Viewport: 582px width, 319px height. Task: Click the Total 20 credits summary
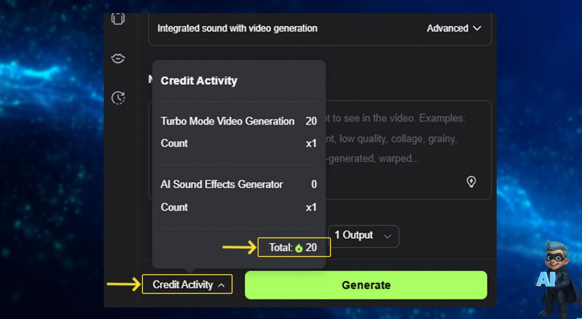[293, 248]
